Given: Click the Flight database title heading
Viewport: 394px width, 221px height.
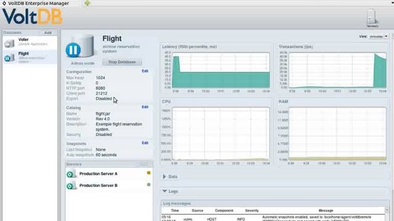Looking at the screenshot, I should (x=112, y=39).
